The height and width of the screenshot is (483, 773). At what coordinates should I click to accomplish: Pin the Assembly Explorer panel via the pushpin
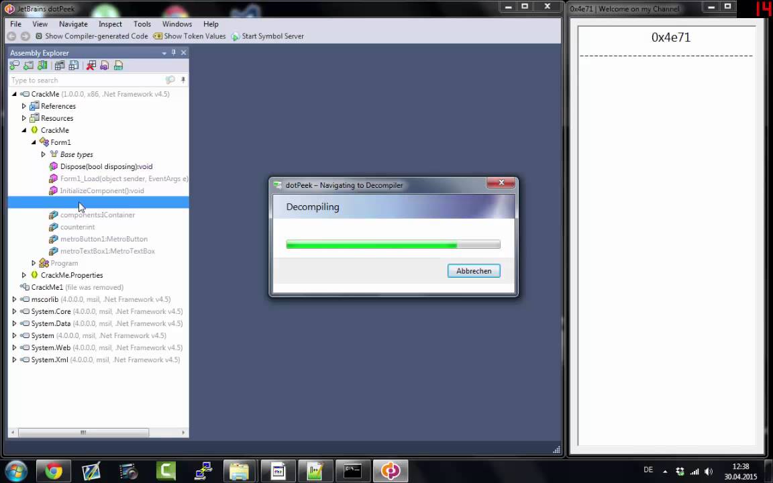[174, 53]
